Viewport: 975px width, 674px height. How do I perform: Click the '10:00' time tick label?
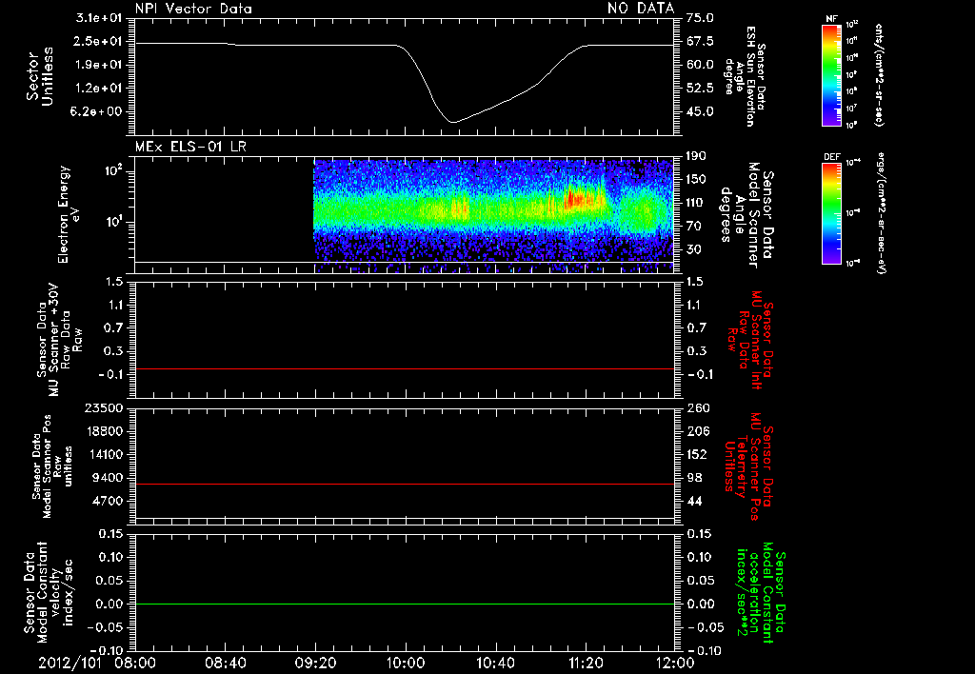click(x=405, y=663)
